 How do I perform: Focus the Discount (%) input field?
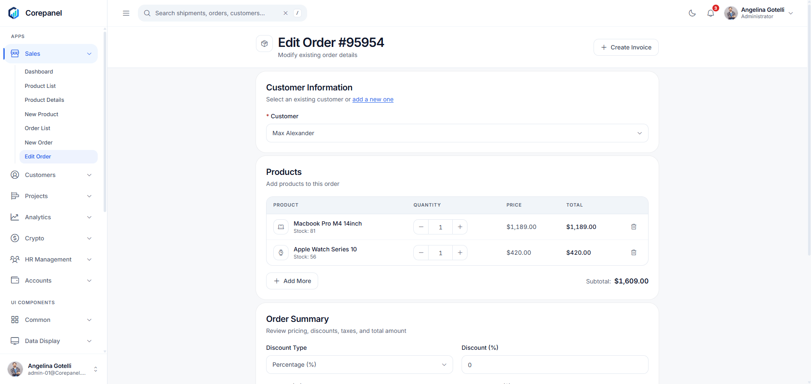(x=555, y=365)
